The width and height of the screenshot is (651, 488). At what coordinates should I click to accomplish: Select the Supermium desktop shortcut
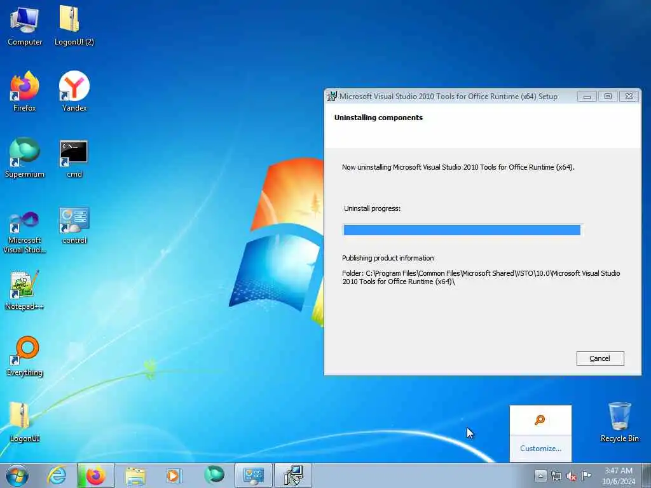pyautogui.click(x=25, y=158)
